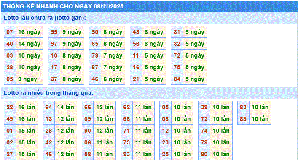Select the heading 'Lotto lâu chưa ra (lotto gan):'
This screenshot has width=298, height=160.
click(45, 18)
